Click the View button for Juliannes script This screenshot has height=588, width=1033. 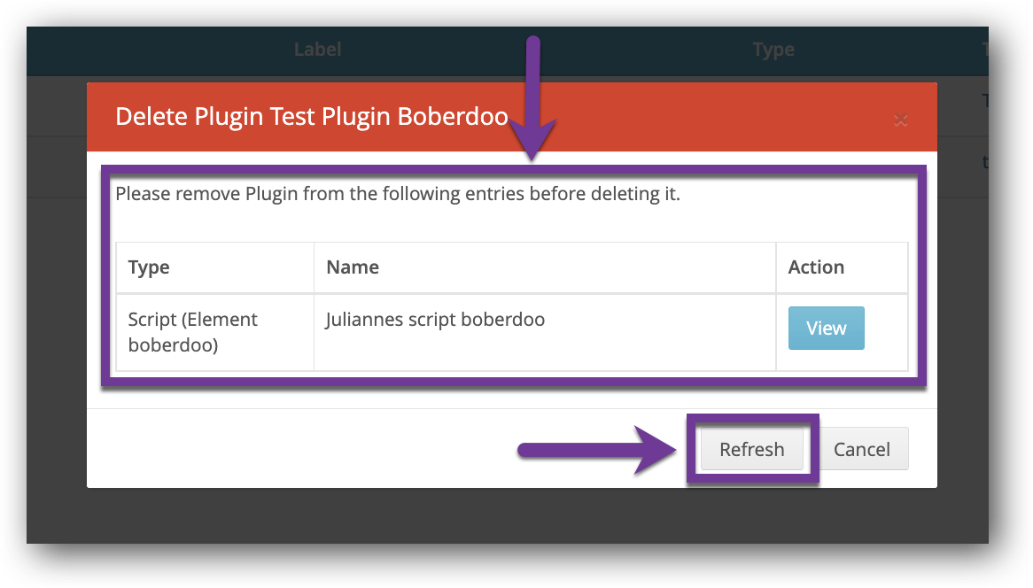(x=826, y=329)
